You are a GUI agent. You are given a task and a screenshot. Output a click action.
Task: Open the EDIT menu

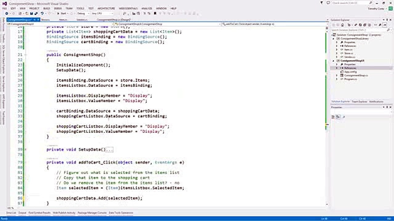point(13,9)
